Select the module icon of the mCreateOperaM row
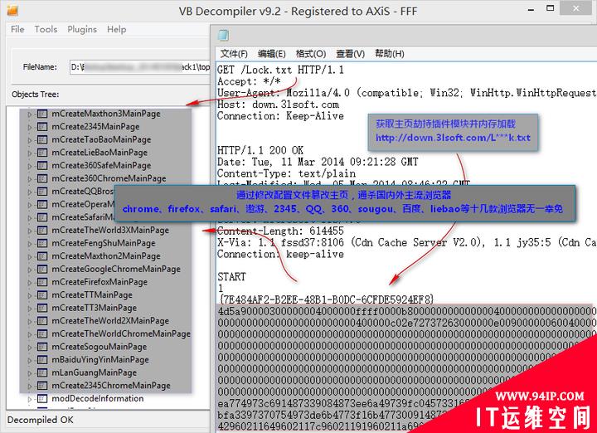Screen dimensions: 597x433 pyautogui.click(x=42, y=204)
